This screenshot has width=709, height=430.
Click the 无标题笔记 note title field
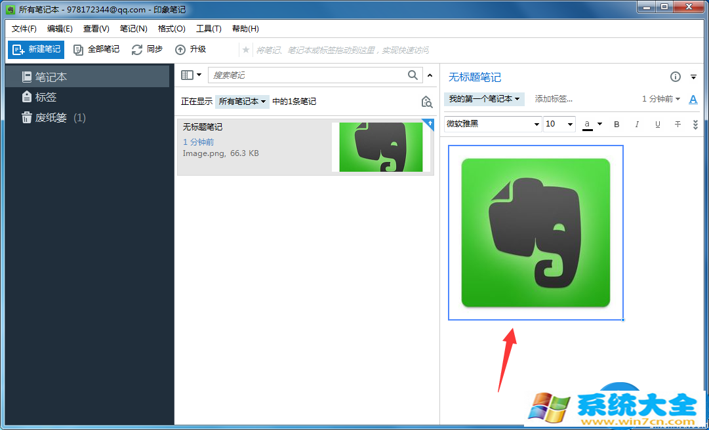pos(475,77)
